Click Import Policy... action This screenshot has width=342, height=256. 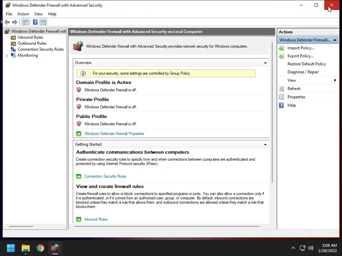(x=301, y=48)
